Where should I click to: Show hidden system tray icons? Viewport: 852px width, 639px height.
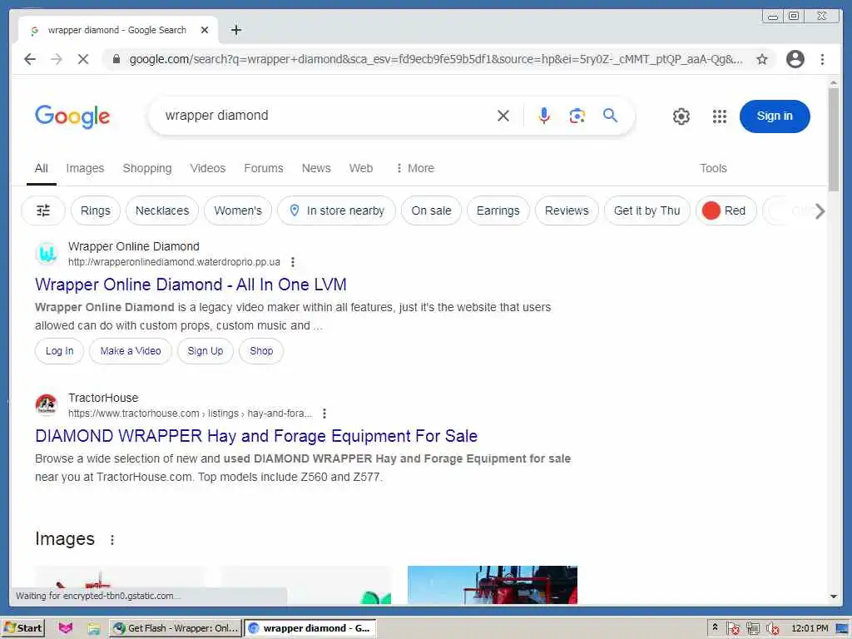click(715, 627)
